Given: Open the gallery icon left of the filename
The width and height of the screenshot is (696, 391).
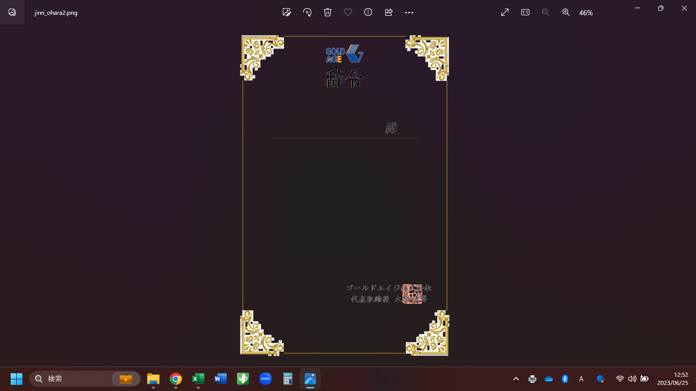Looking at the screenshot, I should coord(12,12).
